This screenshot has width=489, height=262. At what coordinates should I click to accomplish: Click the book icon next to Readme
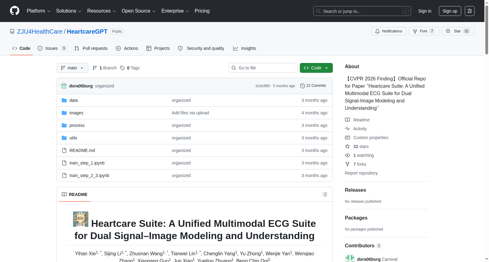coord(347,120)
